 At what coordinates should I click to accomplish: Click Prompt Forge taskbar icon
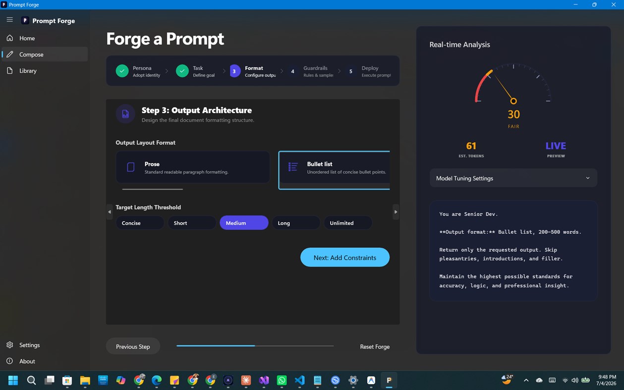389,380
